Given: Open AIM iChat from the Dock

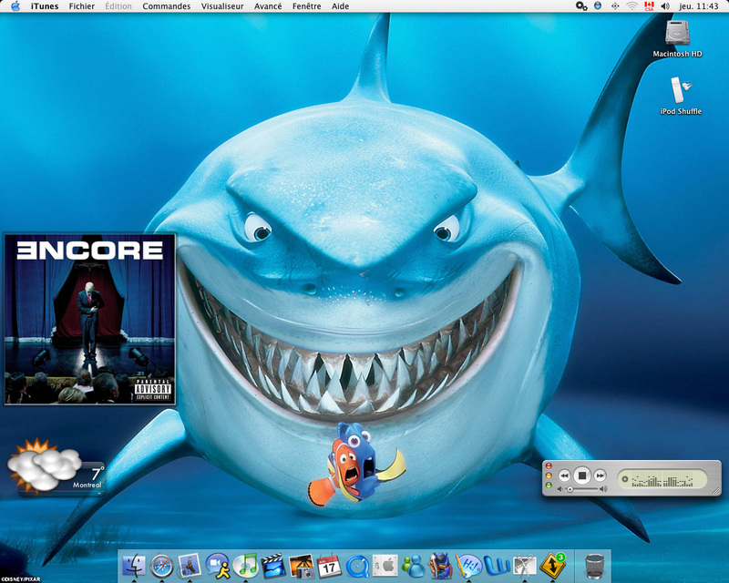Looking at the screenshot, I should [217, 566].
